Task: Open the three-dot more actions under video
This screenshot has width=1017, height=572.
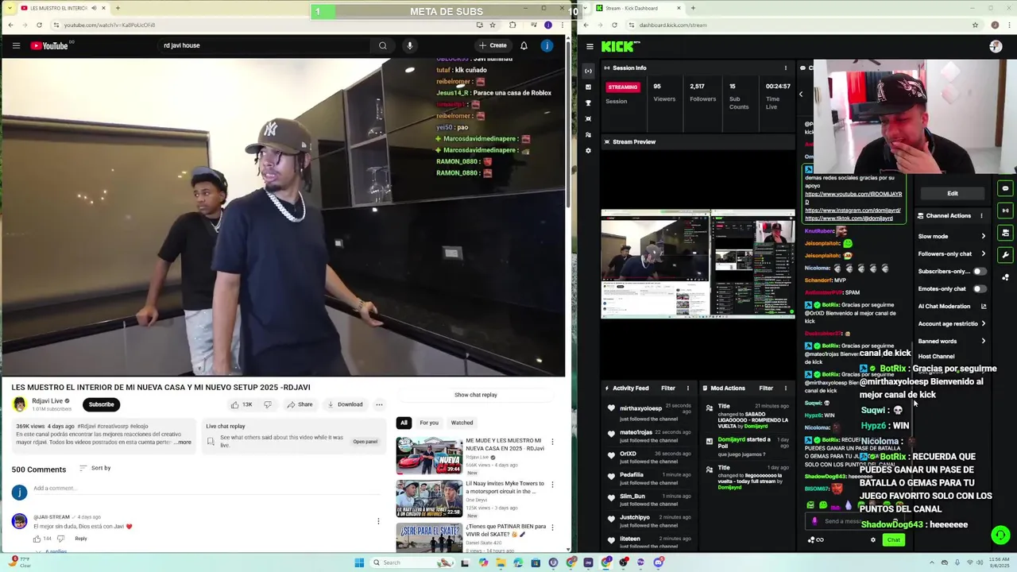Action: click(x=379, y=404)
